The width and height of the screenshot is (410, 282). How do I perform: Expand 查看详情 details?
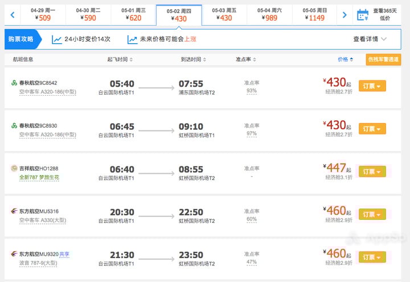click(370, 39)
